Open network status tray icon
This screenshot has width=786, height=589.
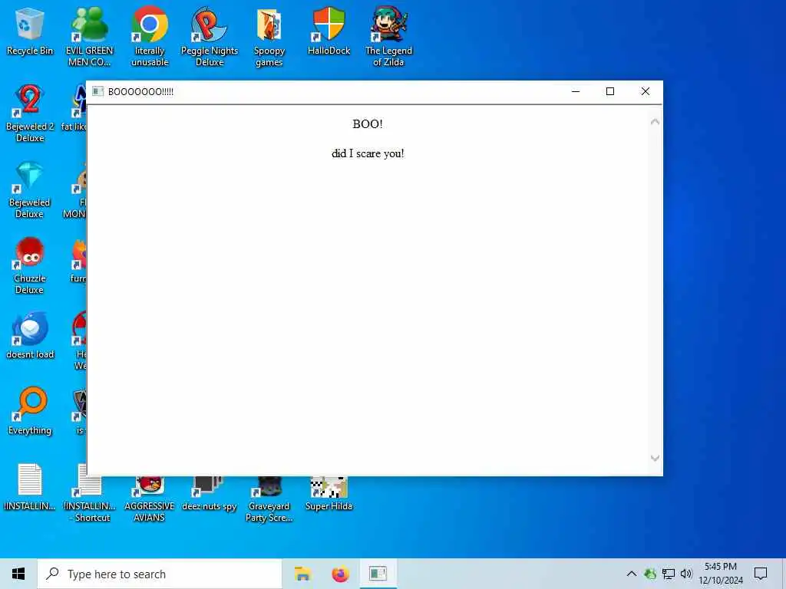click(x=669, y=574)
